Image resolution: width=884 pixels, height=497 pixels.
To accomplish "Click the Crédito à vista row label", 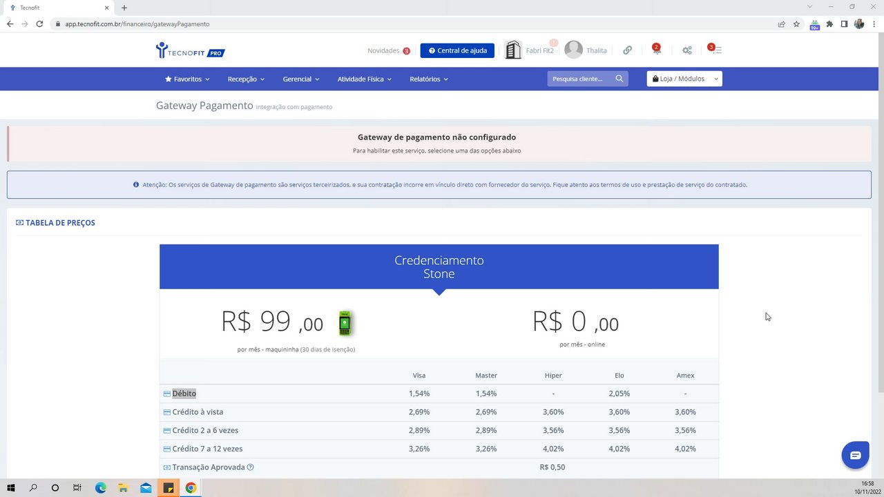I will pyautogui.click(x=198, y=412).
